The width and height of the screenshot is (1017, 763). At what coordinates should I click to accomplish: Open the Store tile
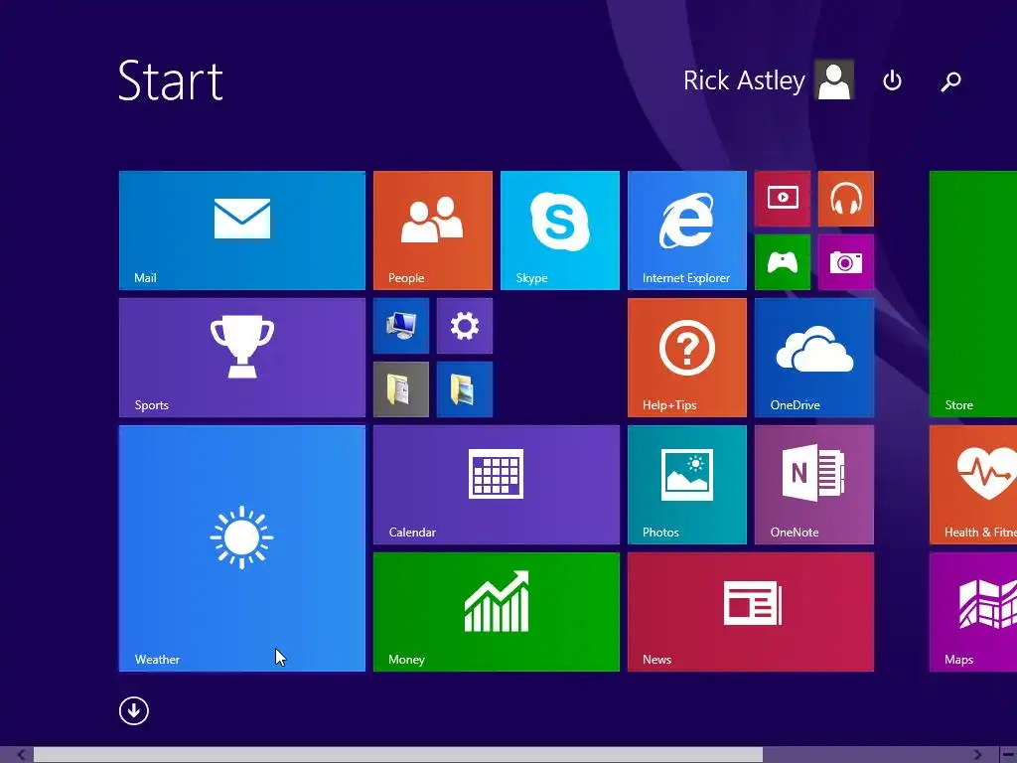973,294
